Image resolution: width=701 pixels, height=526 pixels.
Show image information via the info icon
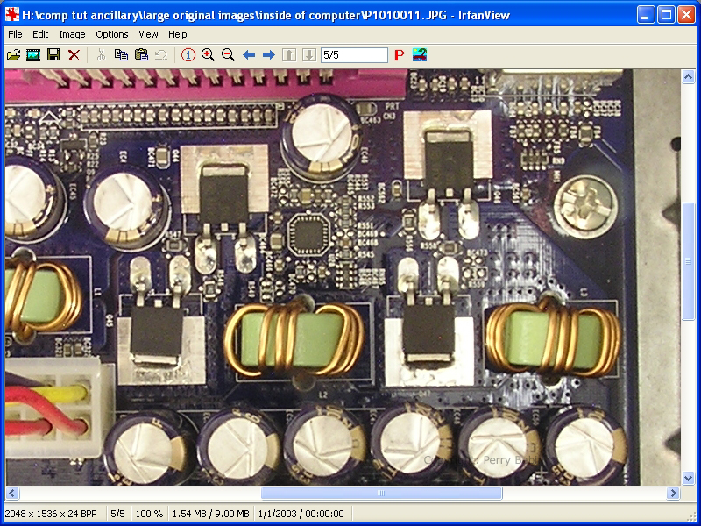(x=188, y=55)
